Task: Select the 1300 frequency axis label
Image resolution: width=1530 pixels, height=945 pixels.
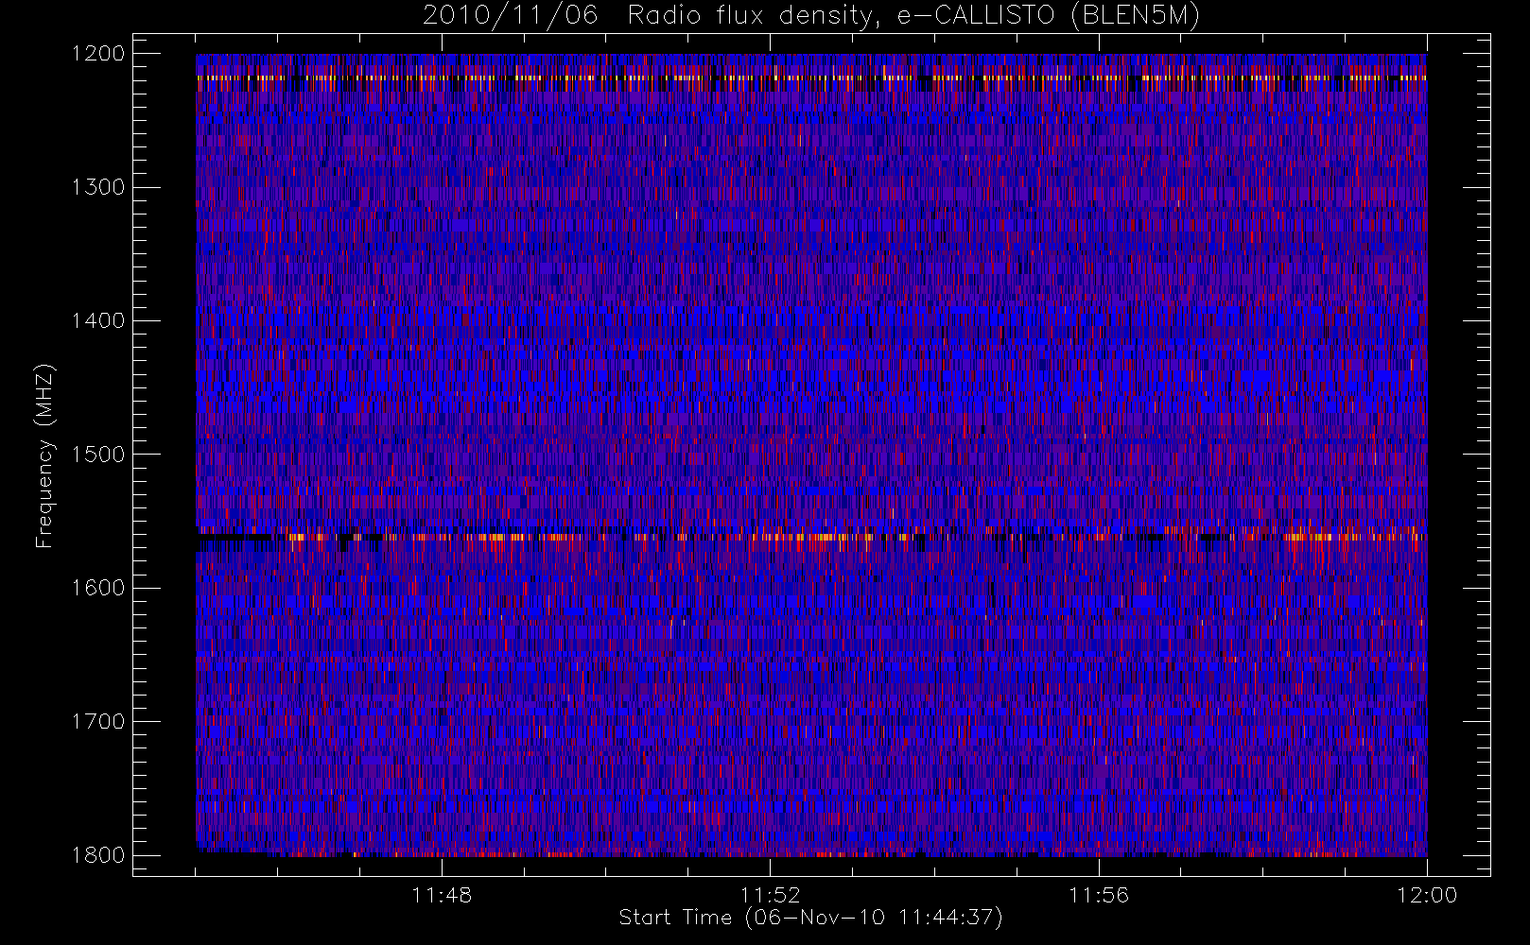Action: [98, 187]
